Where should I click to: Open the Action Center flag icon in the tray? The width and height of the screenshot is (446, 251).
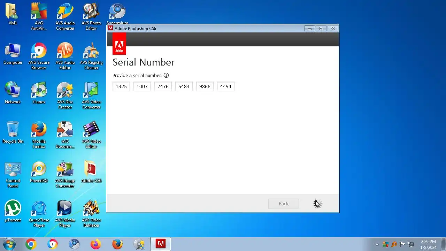(x=402, y=244)
